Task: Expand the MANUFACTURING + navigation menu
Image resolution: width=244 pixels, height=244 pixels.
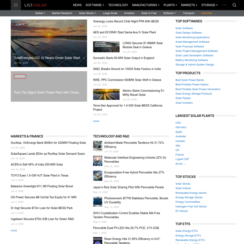Action: coord(146,5)
